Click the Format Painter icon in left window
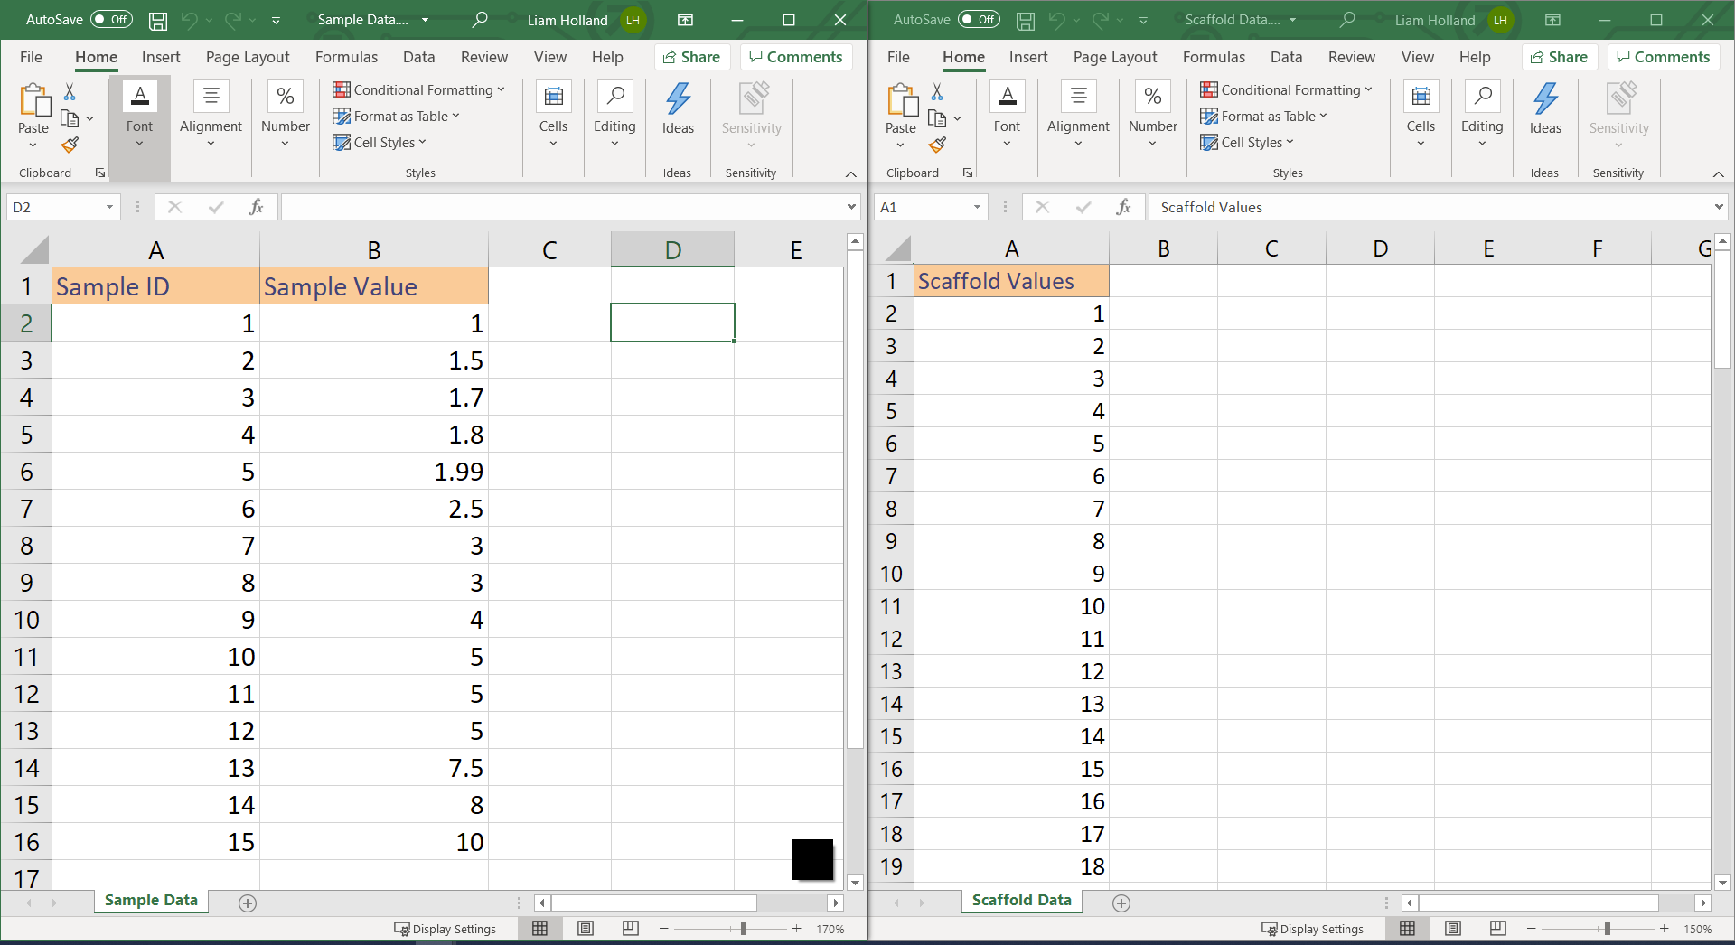 (70, 145)
